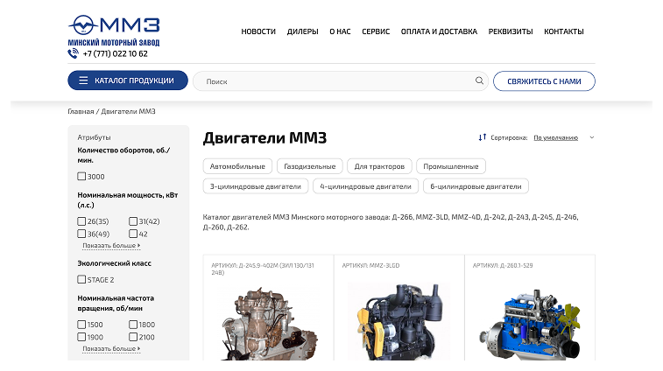Check the 2100 об/мин checkbox

point(133,337)
